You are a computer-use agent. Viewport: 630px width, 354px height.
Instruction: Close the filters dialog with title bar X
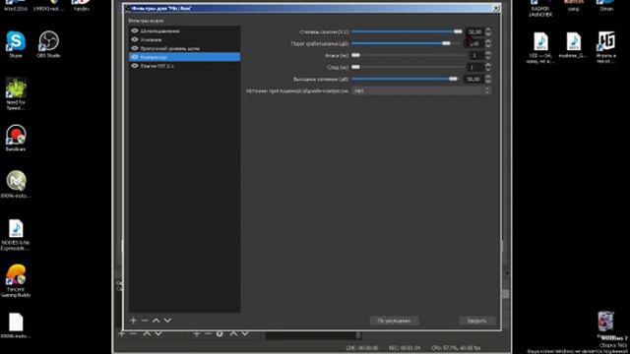tap(496, 8)
